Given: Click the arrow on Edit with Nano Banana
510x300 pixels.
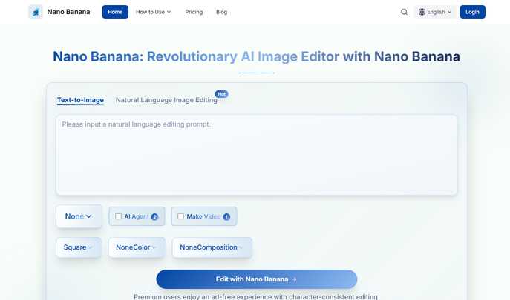Looking at the screenshot, I should click(x=295, y=279).
